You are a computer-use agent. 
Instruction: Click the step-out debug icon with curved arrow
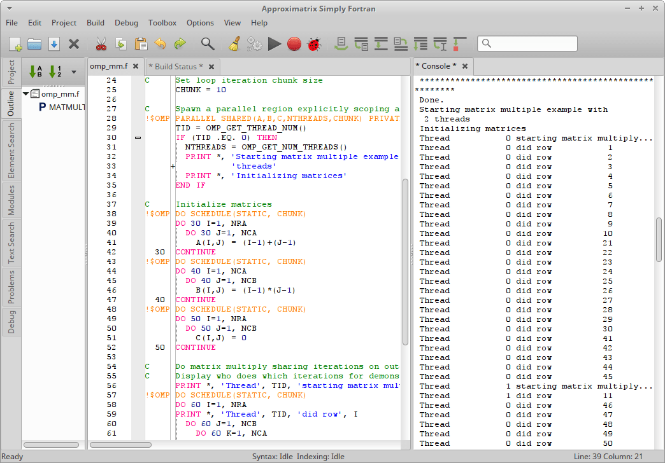point(401,44)
